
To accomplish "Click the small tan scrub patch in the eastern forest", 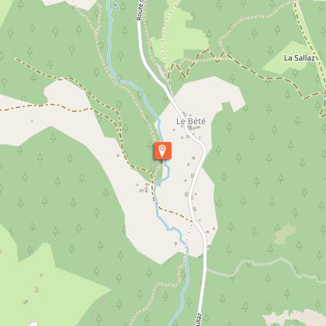I will pyautogui.click(x=285, y=234).
